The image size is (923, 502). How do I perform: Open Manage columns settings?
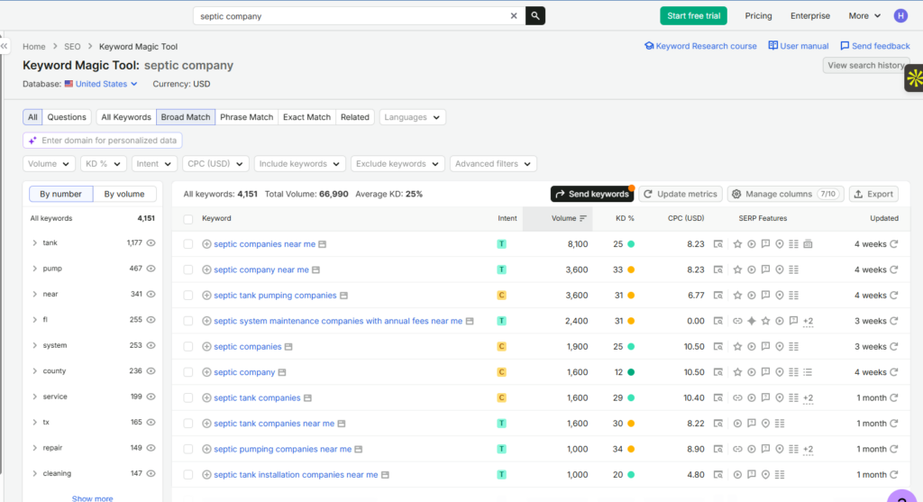coord(785,194)
